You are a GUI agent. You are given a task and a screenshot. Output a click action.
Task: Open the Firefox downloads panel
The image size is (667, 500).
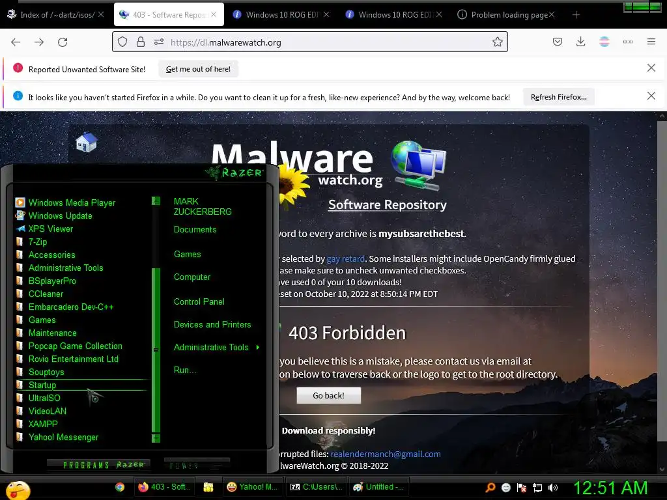pos(580,42)
